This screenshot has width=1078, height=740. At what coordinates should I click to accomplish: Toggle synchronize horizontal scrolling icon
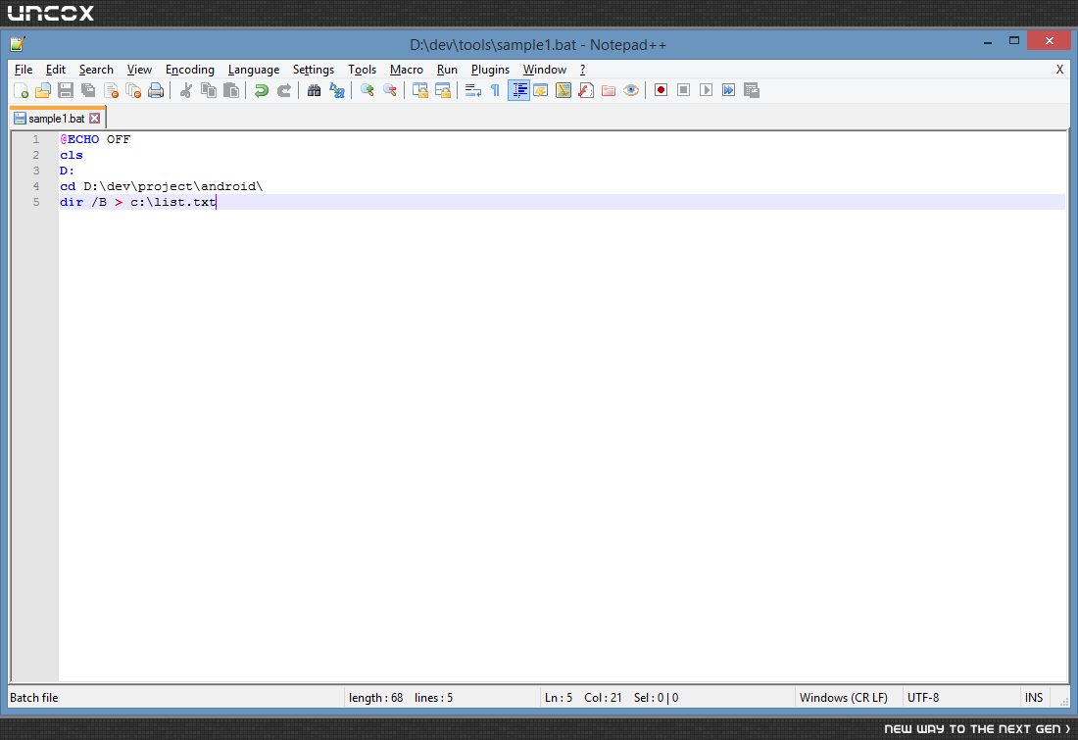[x=443, y=90]
